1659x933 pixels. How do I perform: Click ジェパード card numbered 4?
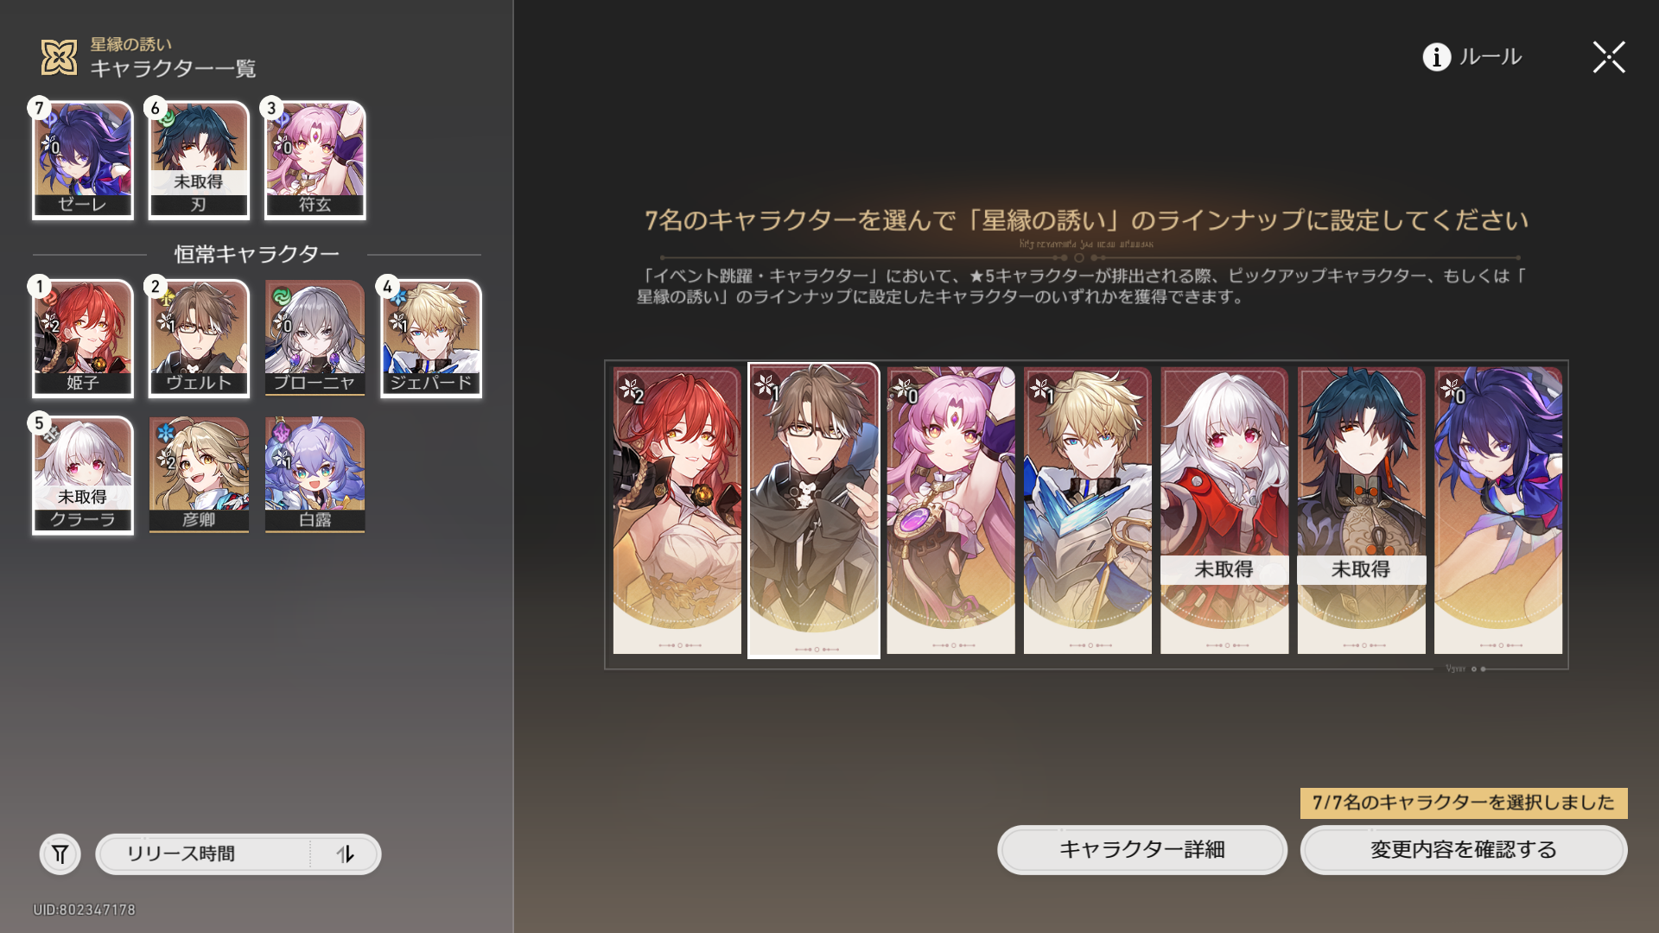click(431, 338)
